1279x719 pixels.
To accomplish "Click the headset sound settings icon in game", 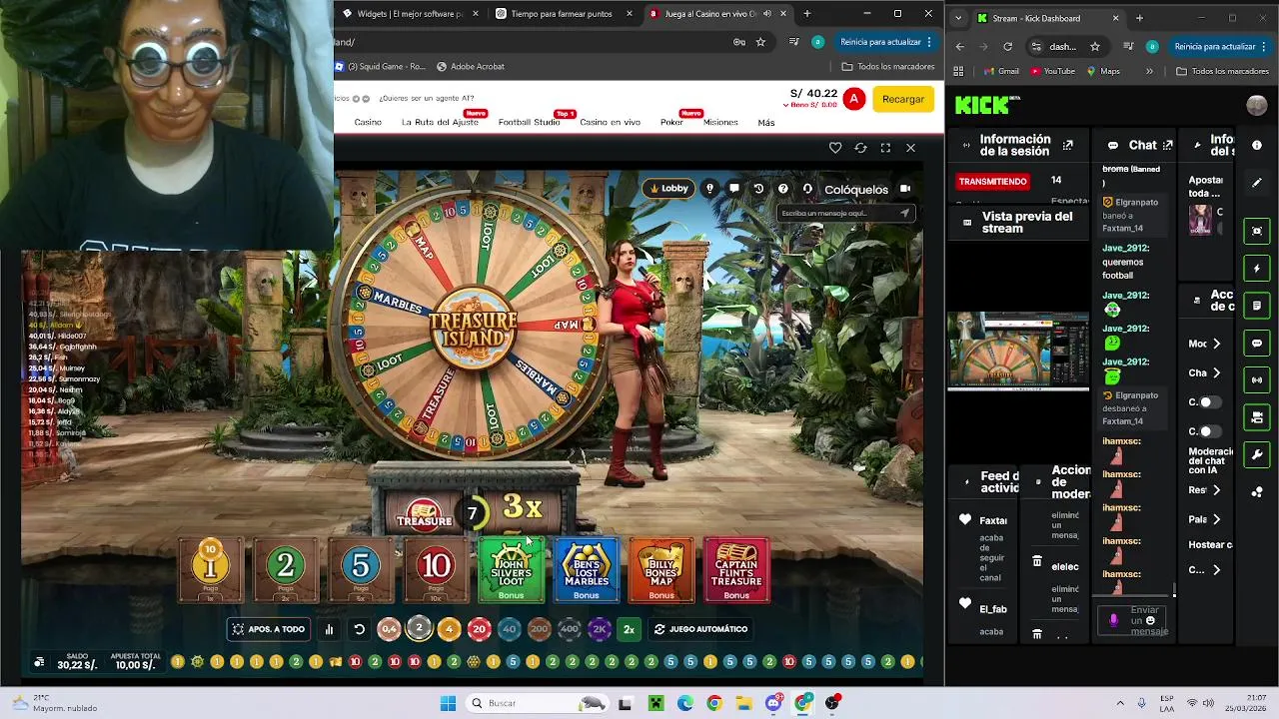I will pyautogui.click(x=807, y=189).
